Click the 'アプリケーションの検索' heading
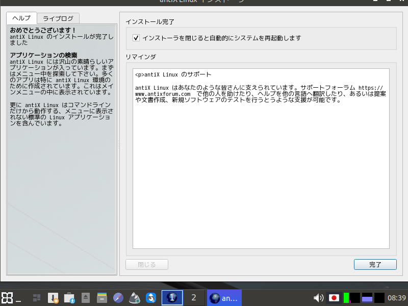Viewport: 408px width, 306px height. pos(43,55)
